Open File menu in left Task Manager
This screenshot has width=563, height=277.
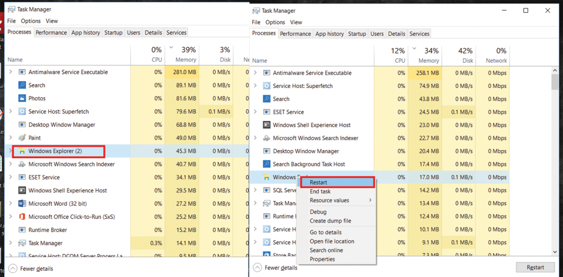pos(11,21)
